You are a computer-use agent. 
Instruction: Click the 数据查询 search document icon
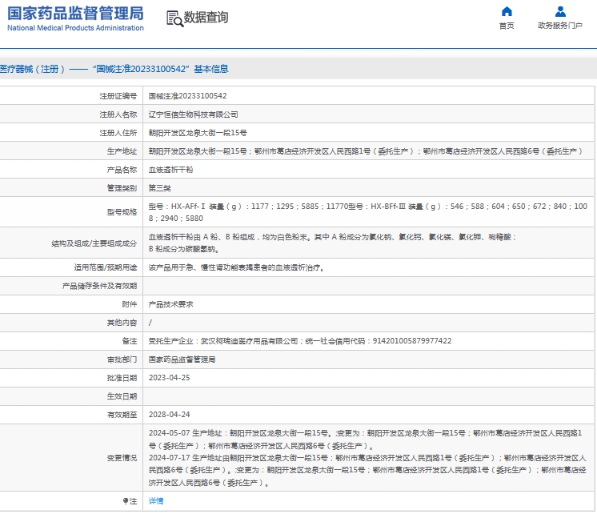[x=174, y=18]
